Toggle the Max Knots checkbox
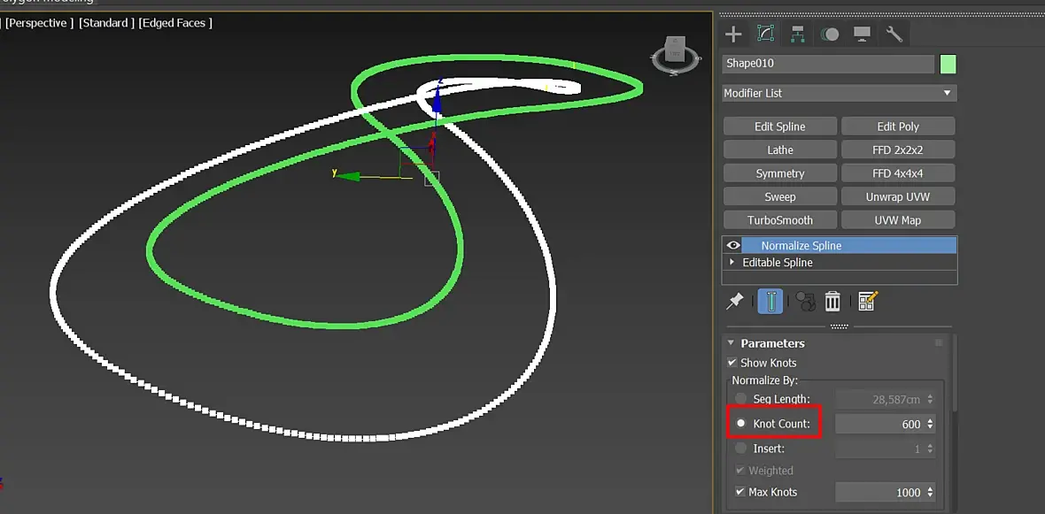Image resolution: width=1045 pixels, height=514 pixels. pyautogui.click(x=739, y=492)
